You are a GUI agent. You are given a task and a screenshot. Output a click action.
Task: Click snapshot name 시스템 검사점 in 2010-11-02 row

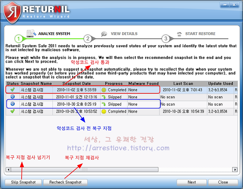pyautogui.click(x=32, y=90)
